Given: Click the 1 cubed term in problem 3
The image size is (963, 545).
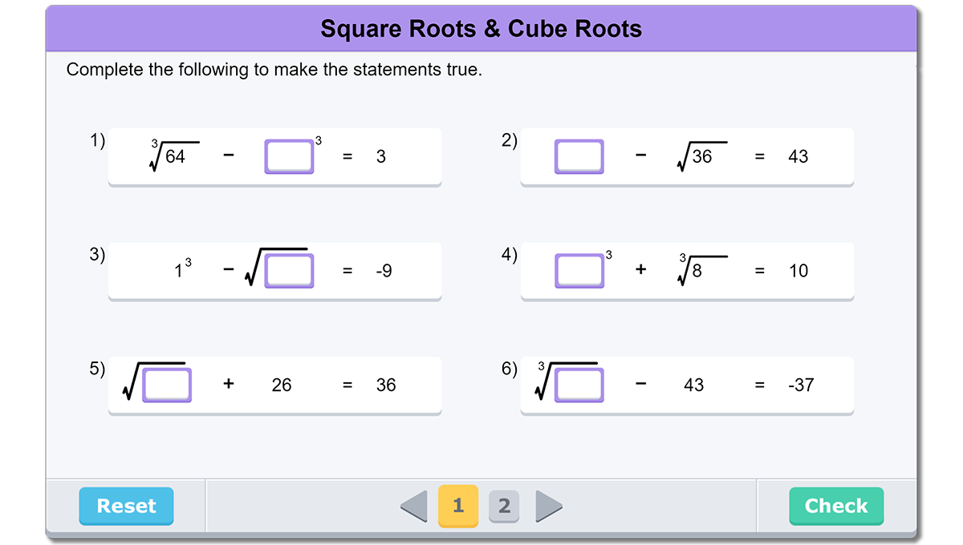Looking at the screenshot, I should click(x=182, y=269).
